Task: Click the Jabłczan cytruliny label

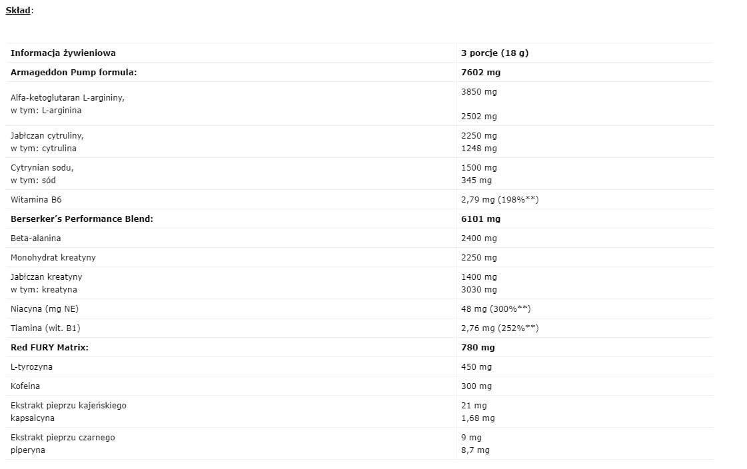Action: pyautogui.click(x=47, y=135)
